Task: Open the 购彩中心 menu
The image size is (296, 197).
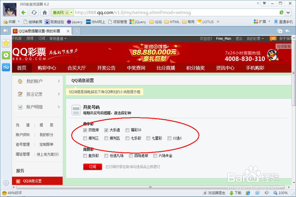Action: tap(47, 68)
